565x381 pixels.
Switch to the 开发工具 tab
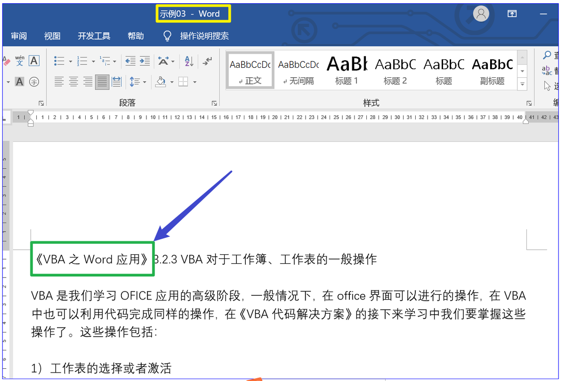point(94,36)
